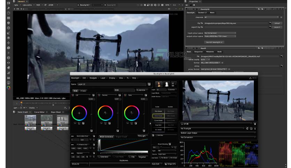This screenshot has height=168, width=291.
Task: Select the Curve Grade inside button
Action: pyautogui.click(x=158, y=120)
